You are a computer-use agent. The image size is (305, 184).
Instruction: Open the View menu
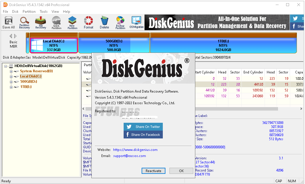pyautogui.click(x=55, y=12)
